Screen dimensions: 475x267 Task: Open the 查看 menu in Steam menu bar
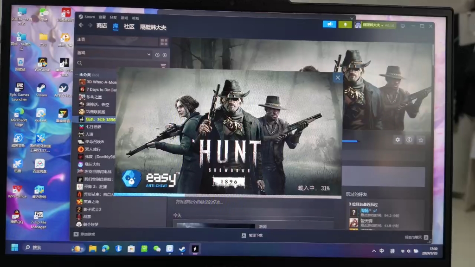[x=103, y=17]
